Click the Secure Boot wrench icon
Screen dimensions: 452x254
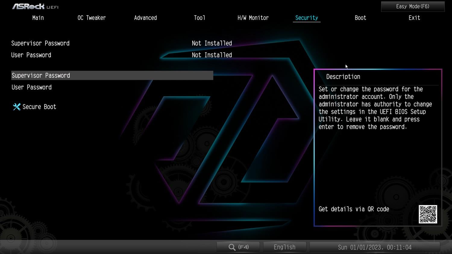pos(17,107)
